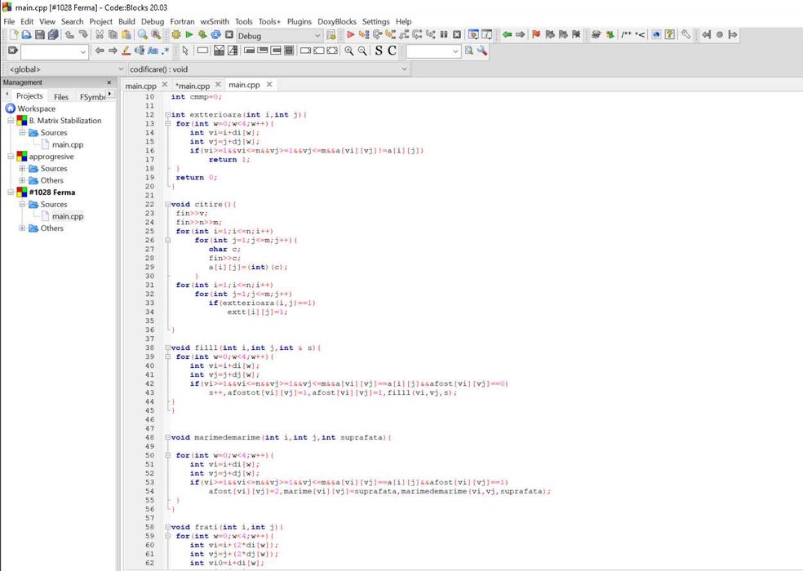Open the Fortran menu

pos(182,21)
